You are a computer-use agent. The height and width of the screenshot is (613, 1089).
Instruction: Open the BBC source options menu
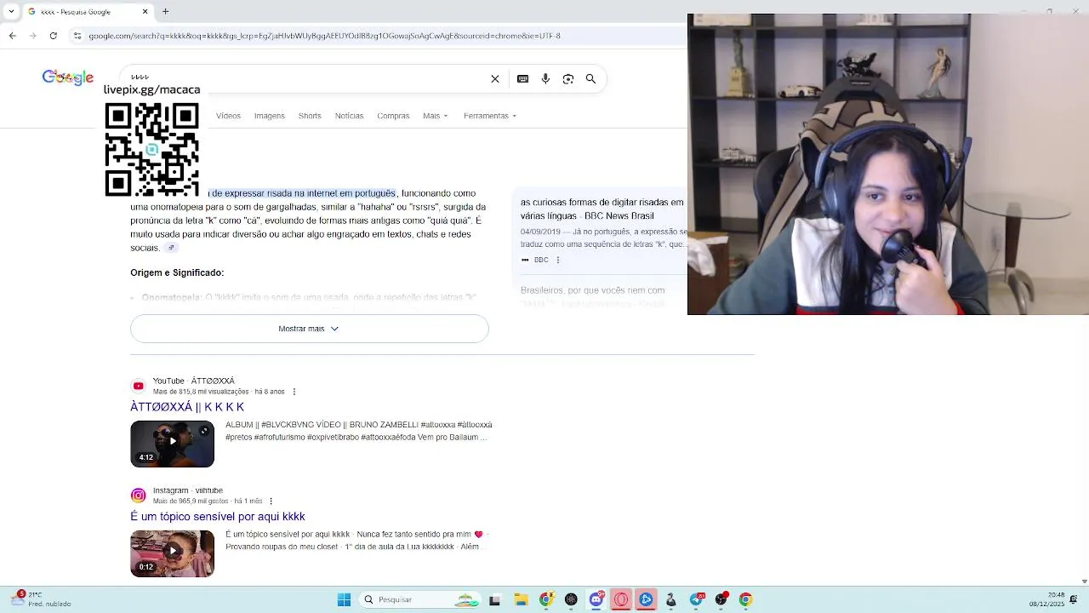pyautogui.click(x=558, y=260)
